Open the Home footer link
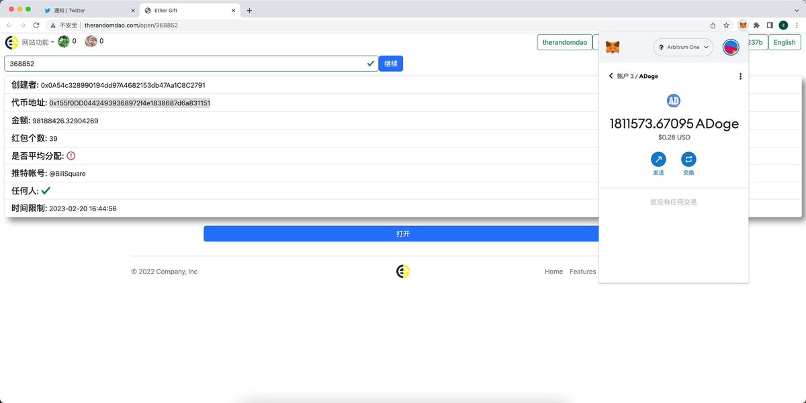 tap(554, 272)
